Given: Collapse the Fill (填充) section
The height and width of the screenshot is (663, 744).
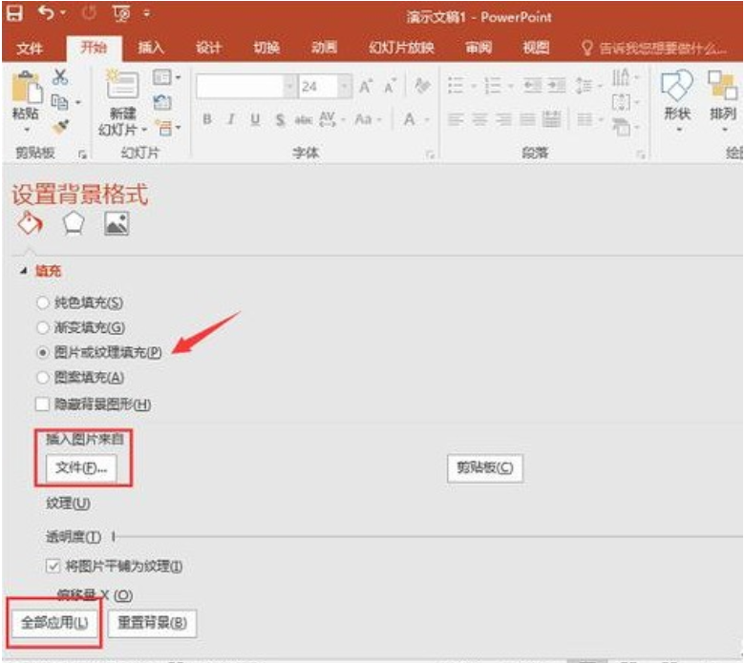Looking at the screenshot, I should coord(23,272).
